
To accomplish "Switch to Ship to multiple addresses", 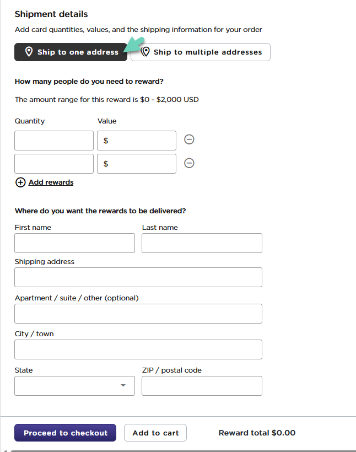I will point(201,52).
